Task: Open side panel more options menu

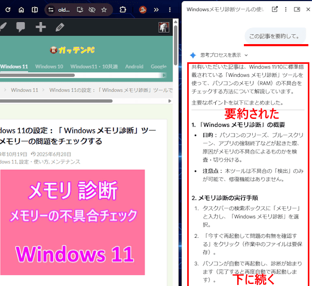Action: (x=285, y=9)
